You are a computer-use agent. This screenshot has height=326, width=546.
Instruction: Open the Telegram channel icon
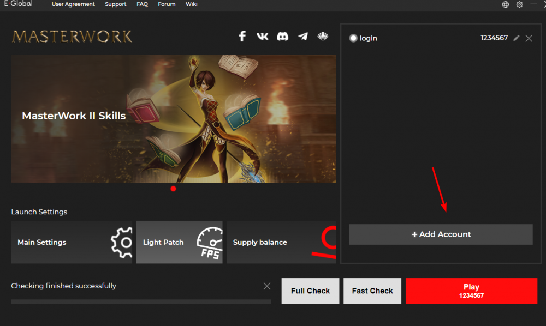[x=303, y=37]
